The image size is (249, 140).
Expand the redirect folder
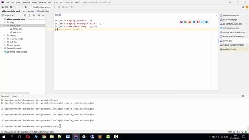5,35
